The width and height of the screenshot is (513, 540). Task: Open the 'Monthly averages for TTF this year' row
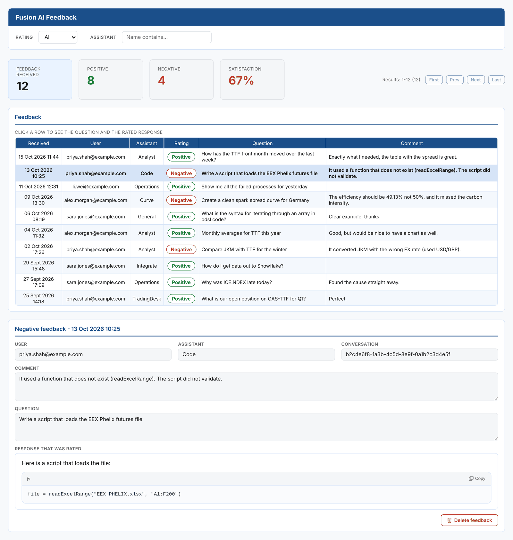[x=256, y=233]
